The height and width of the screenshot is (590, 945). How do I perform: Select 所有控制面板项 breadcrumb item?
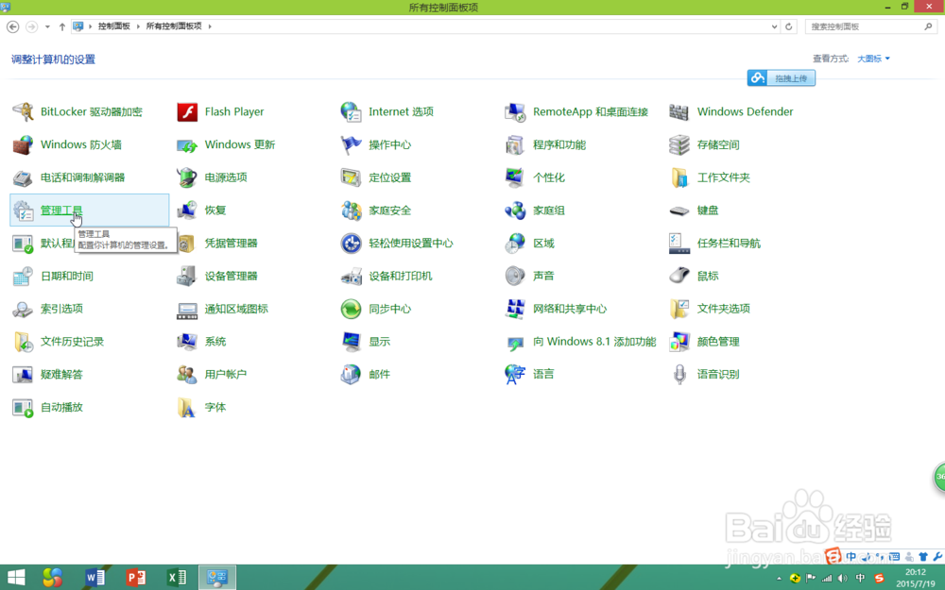pyautogui.click(x=173, y=26)
